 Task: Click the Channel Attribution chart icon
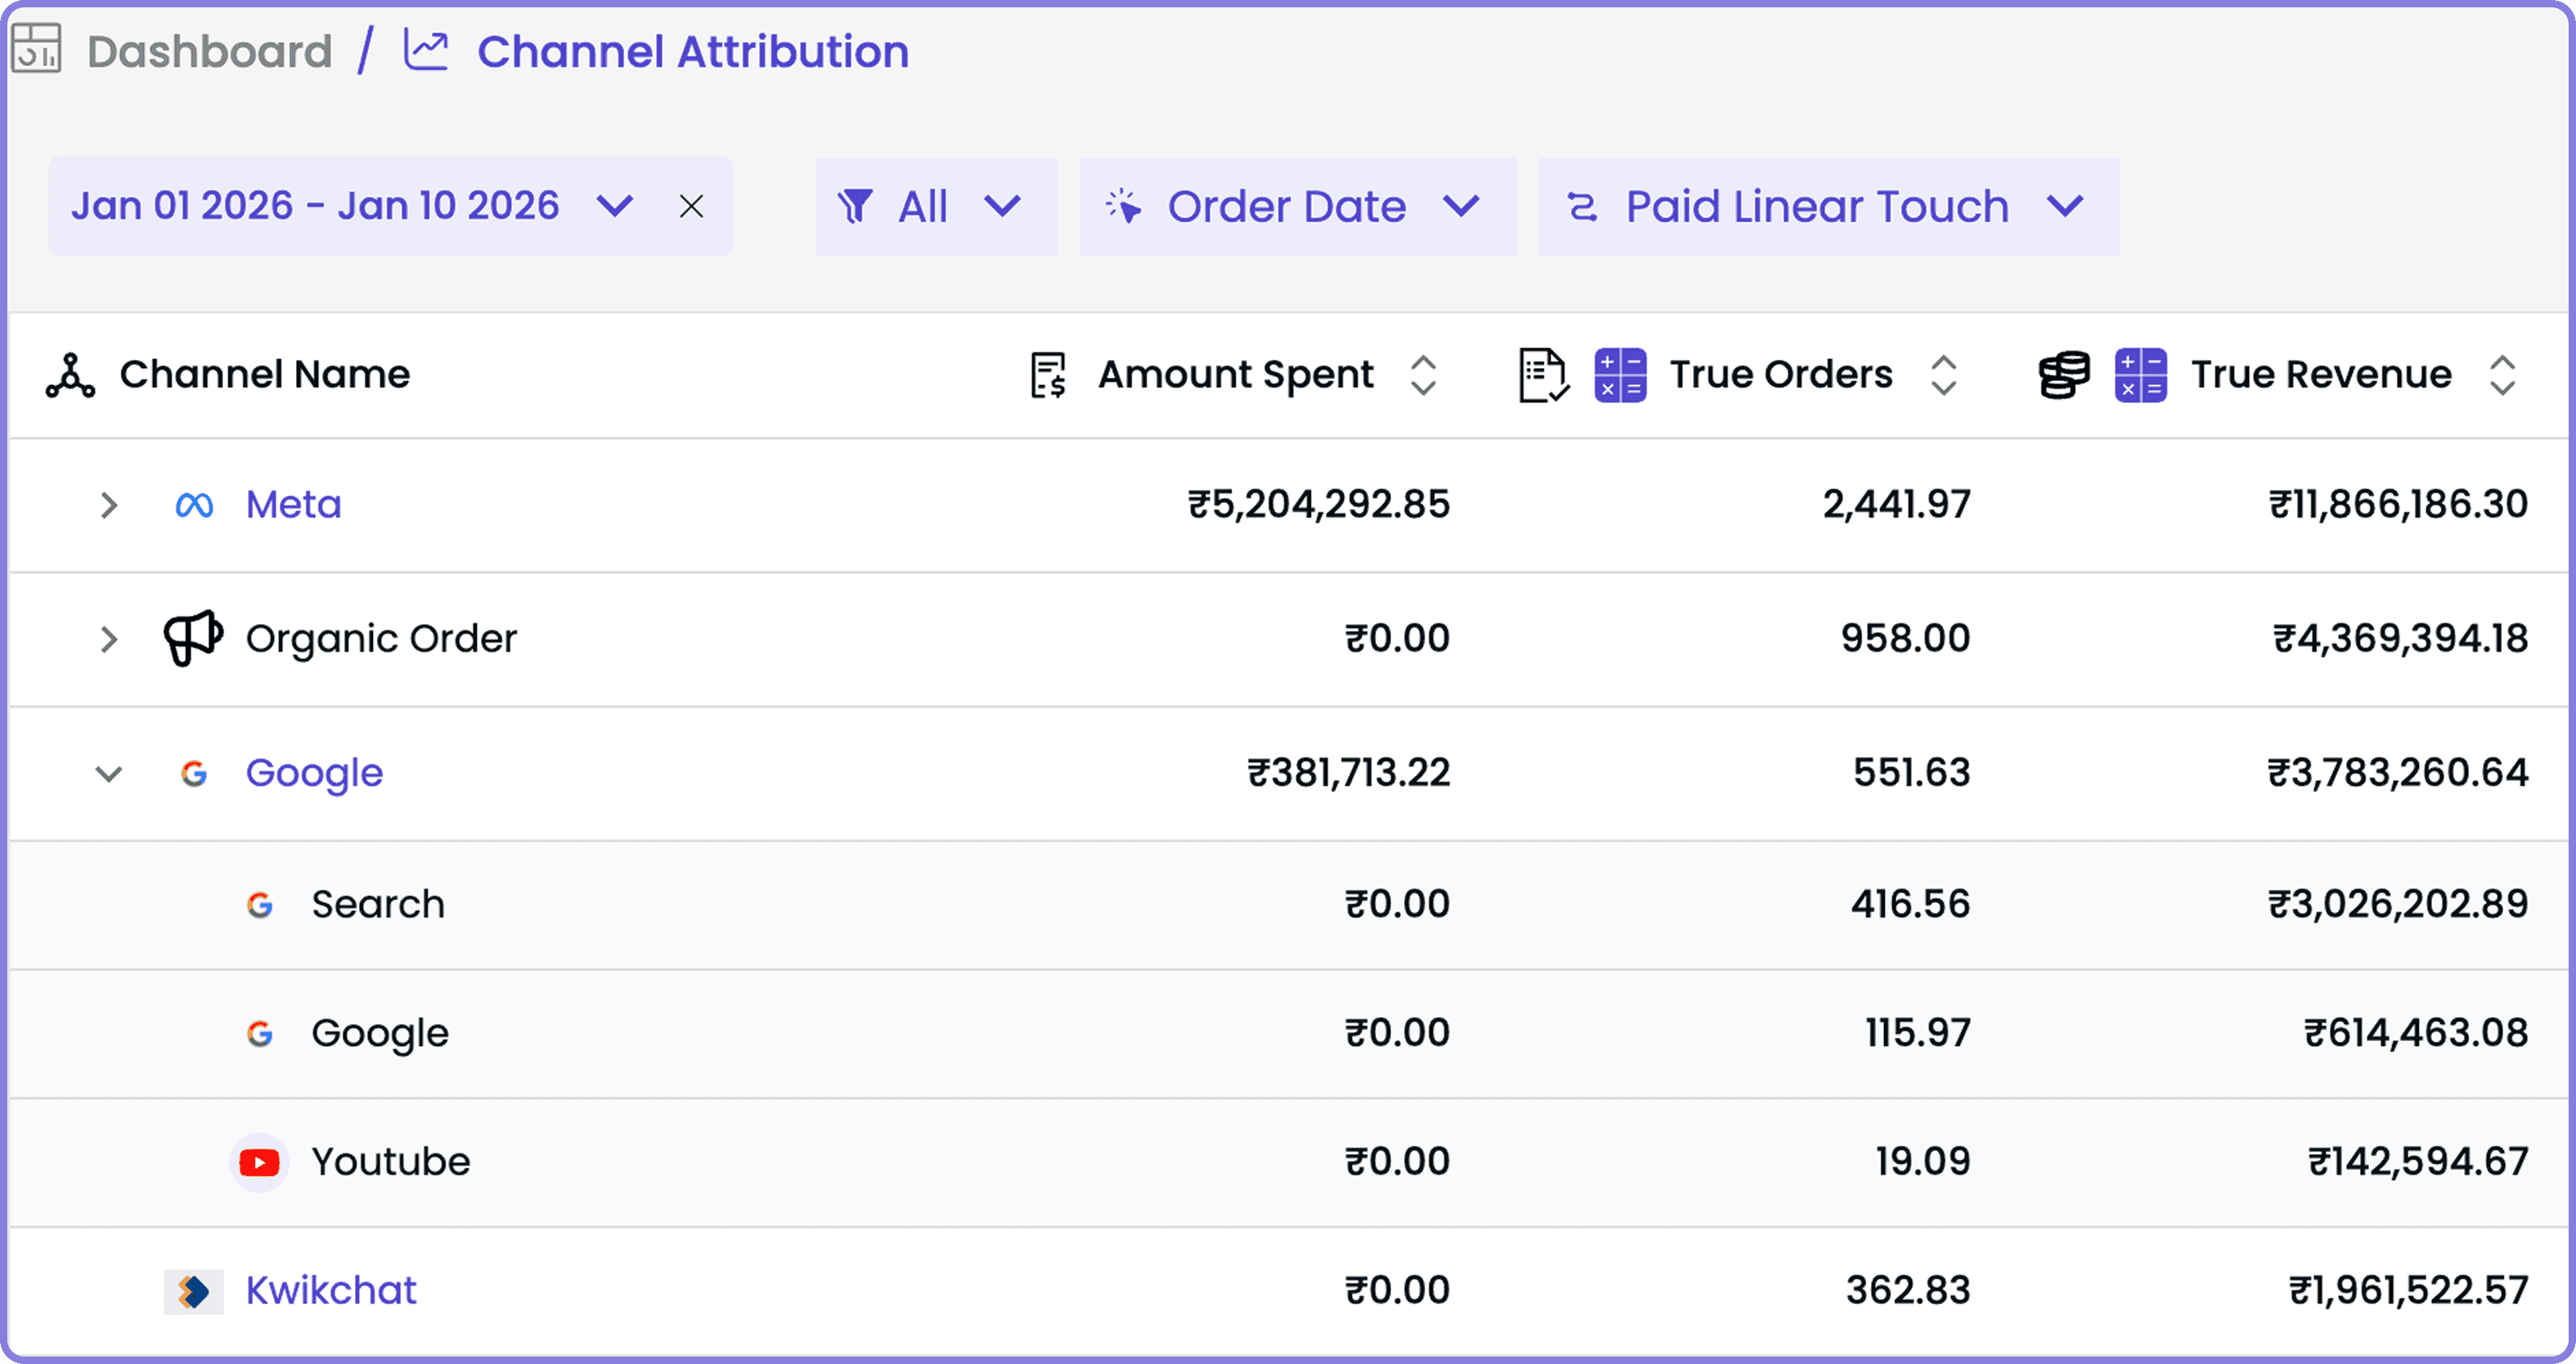[x=426, y=50]
